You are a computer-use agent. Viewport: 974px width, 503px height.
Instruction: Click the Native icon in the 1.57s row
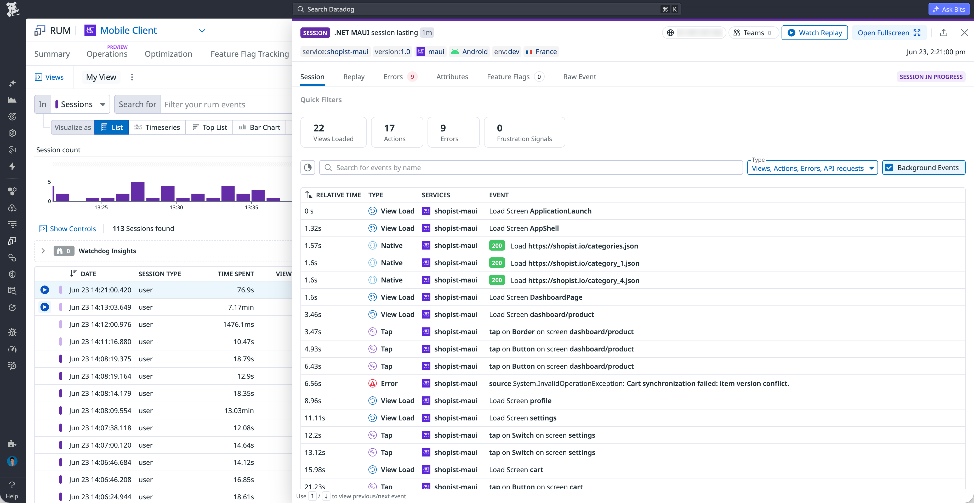(372, 246)
